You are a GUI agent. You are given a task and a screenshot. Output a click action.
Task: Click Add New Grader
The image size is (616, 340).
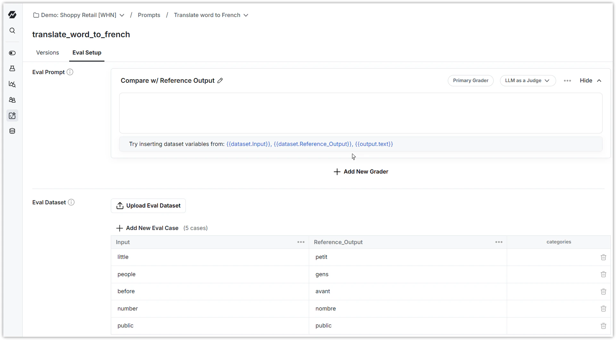coord(361,172)
